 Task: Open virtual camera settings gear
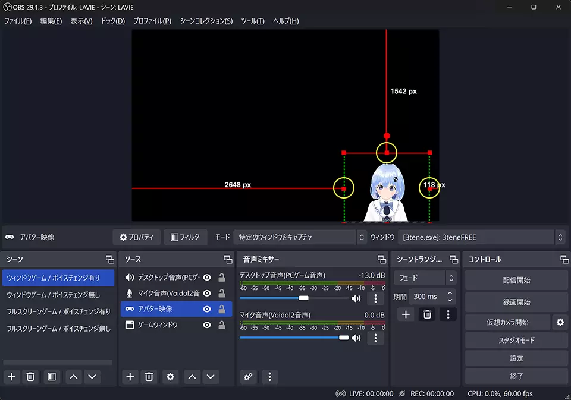(x=560, y=322)
